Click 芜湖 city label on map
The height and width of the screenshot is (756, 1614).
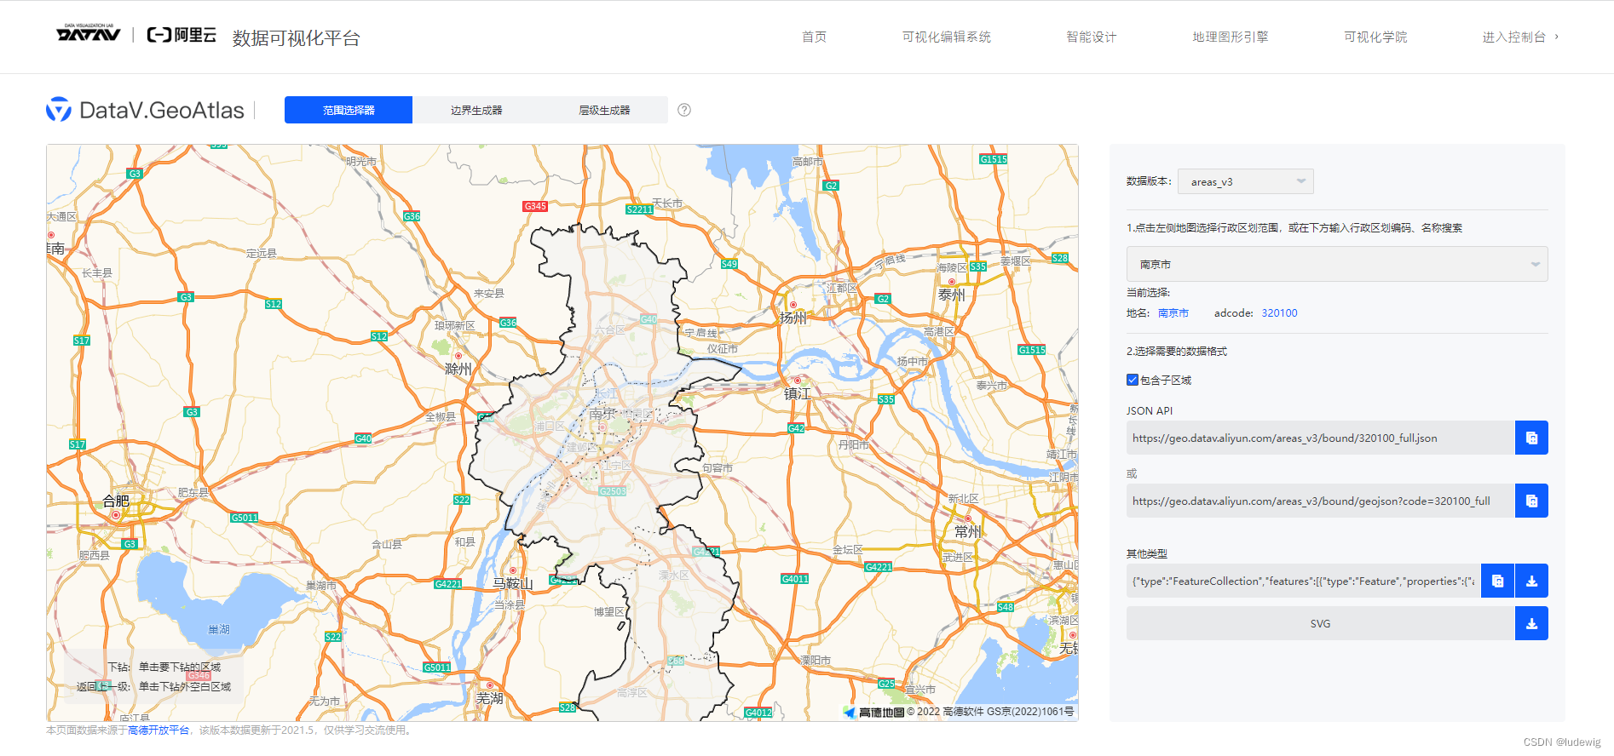(489, 698)
